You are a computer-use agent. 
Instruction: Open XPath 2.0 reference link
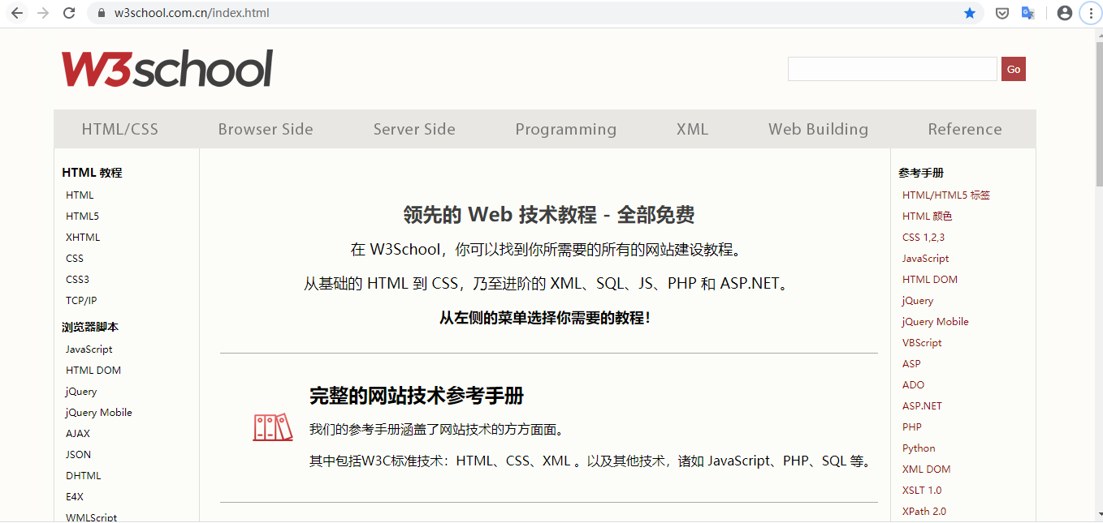coord(924,511)
